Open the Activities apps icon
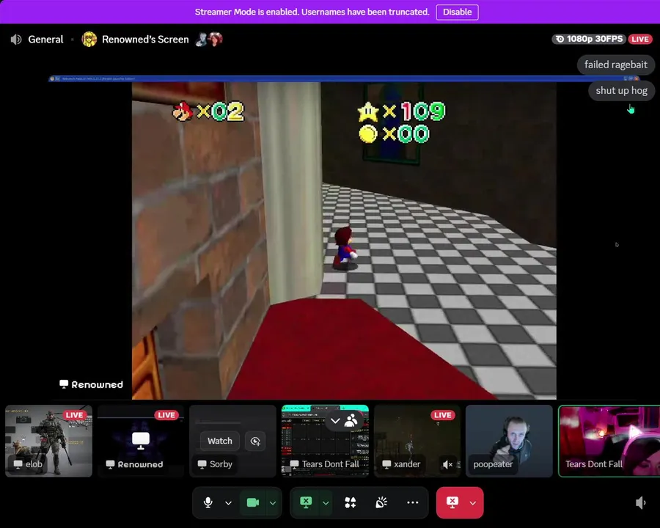The width and height of the screenshot is (660, 528). coord(351,502)
